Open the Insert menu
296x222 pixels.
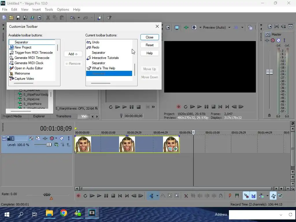pos(36,10)
